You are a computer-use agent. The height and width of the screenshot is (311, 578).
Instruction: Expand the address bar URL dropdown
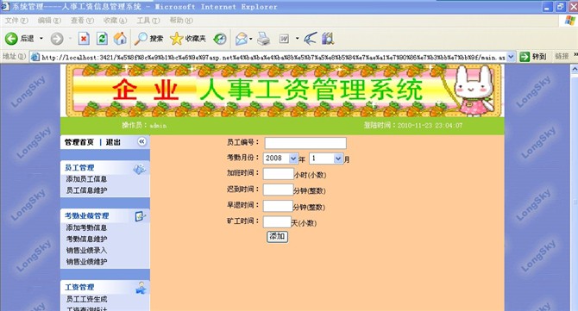point(511,57)
